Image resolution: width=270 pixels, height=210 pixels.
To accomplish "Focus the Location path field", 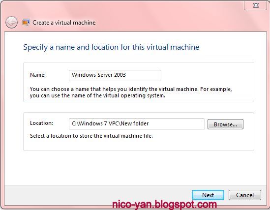I will click(137, 124).
